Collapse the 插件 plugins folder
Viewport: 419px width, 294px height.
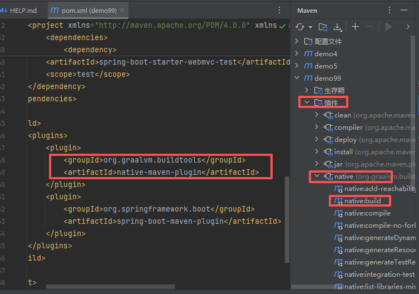[307, 102]
